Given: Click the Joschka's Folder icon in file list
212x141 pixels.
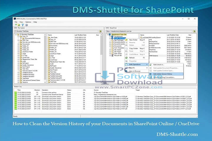Looking at the screenshot, I should point(49,54).
